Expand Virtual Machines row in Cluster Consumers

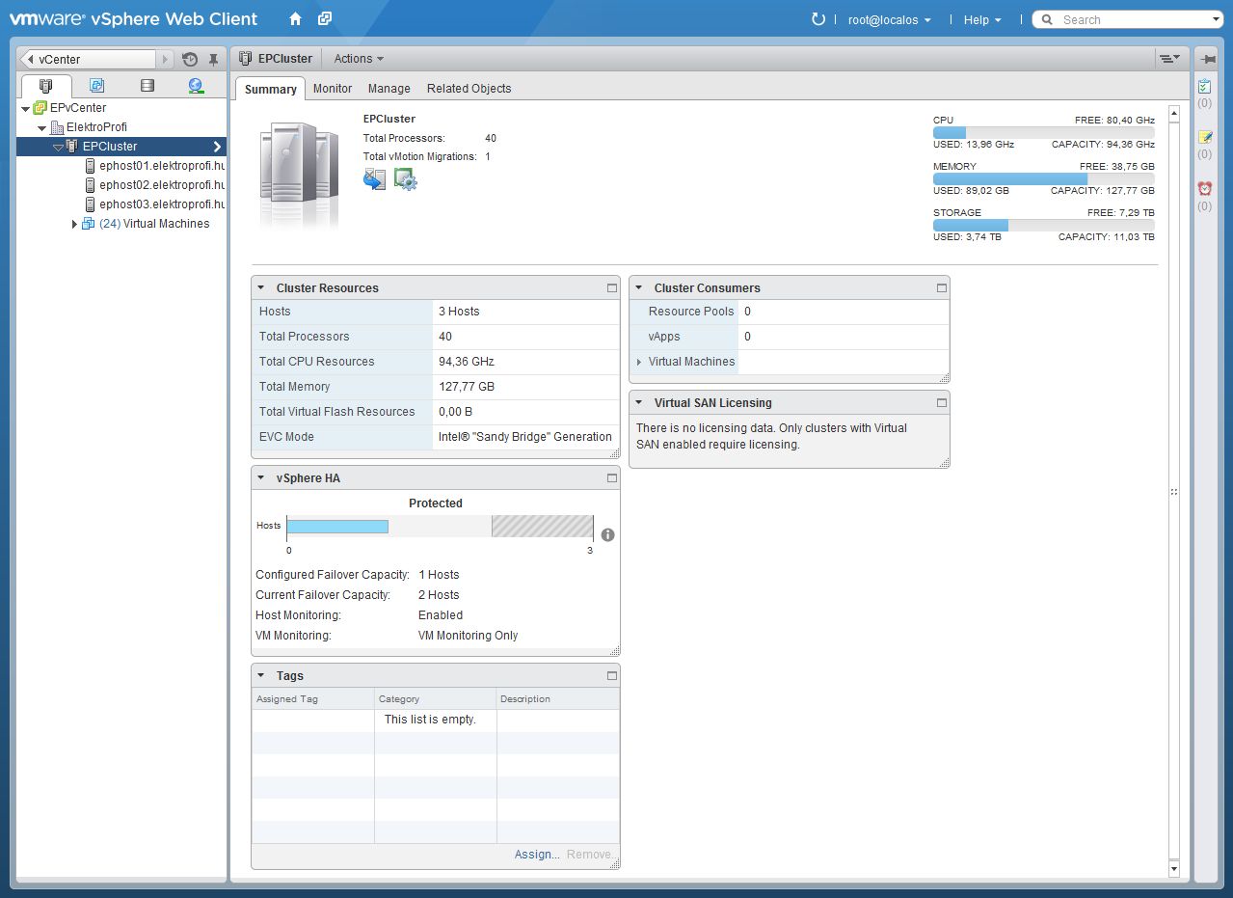638,362
